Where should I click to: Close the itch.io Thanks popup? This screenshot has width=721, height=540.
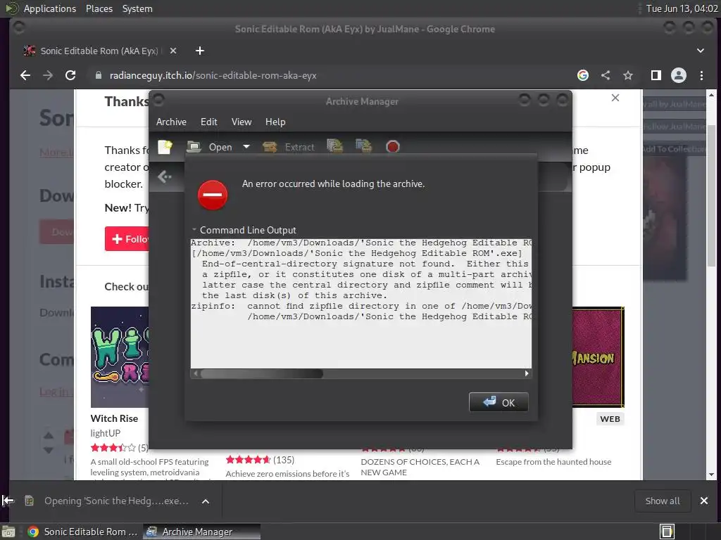click(615, 98)
